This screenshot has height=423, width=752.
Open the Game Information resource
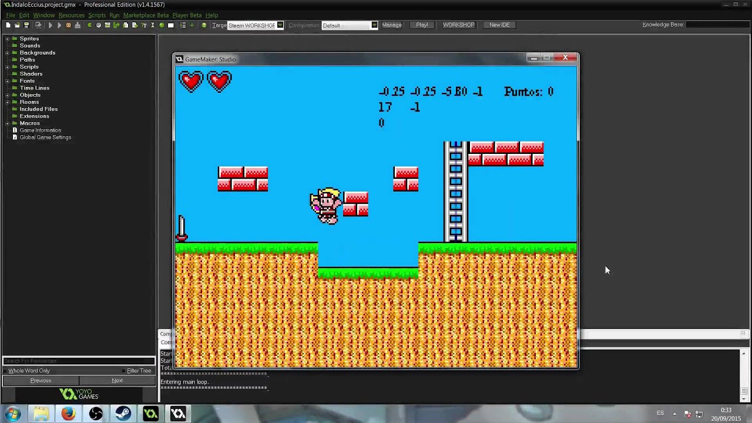coord(40,130)
